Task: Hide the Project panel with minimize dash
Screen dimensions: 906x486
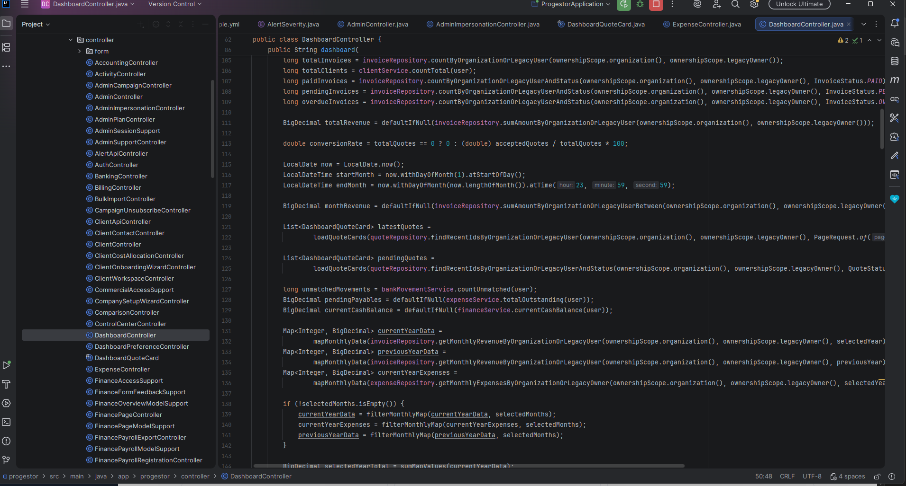Action: (x=205, y=24)
